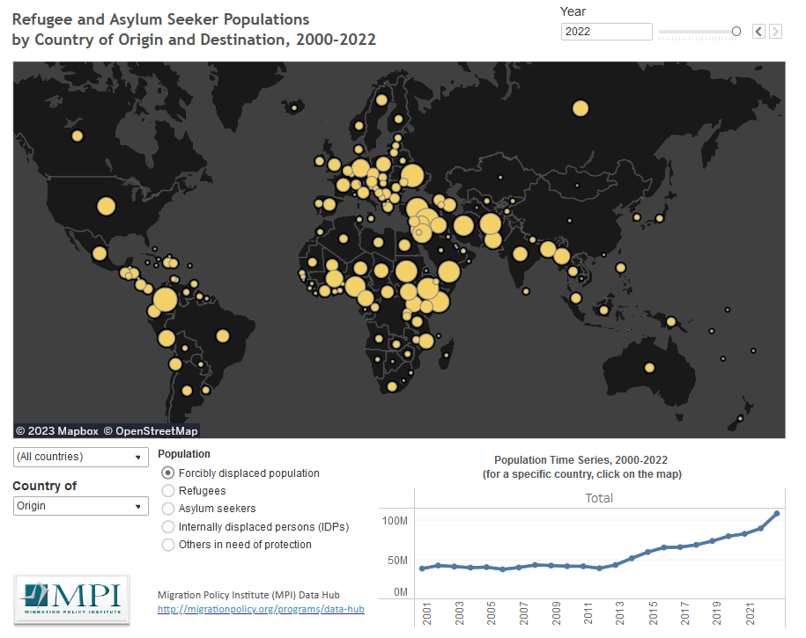The image size is (806, 638).
Task: Expand the (All countries) dropdown arrow
Action: coord(138,457)
